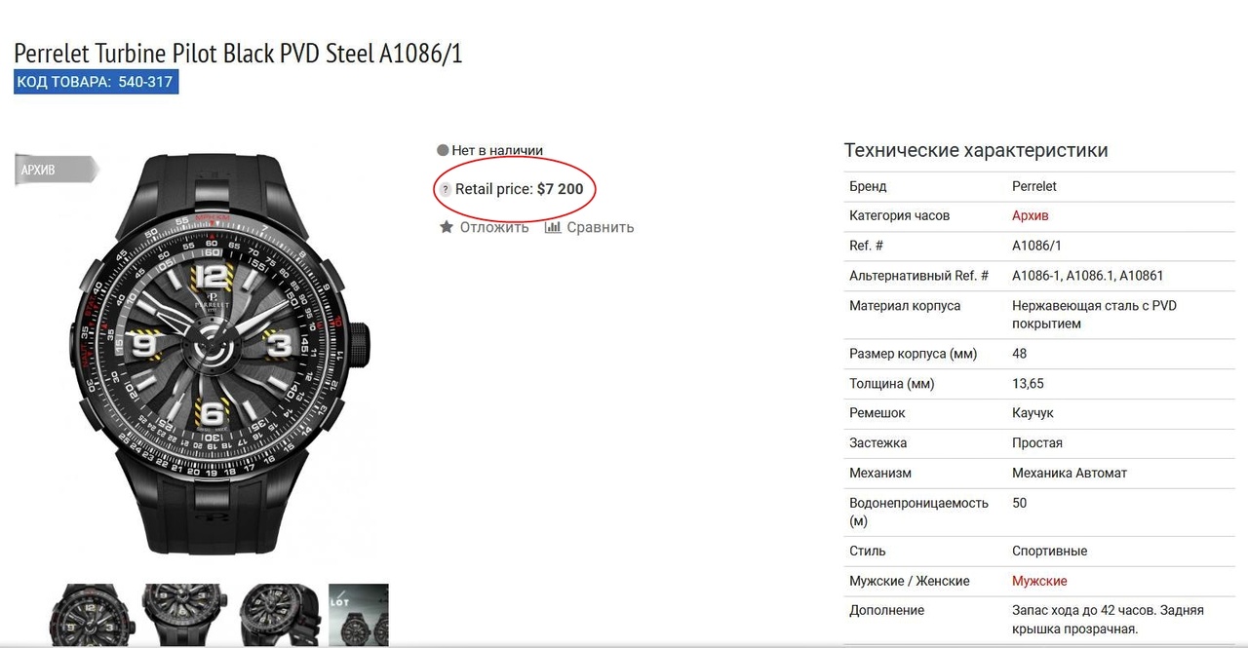Follow the red Архив category link
This screenshot has height=648, width=1248.
pos(1030,215)
